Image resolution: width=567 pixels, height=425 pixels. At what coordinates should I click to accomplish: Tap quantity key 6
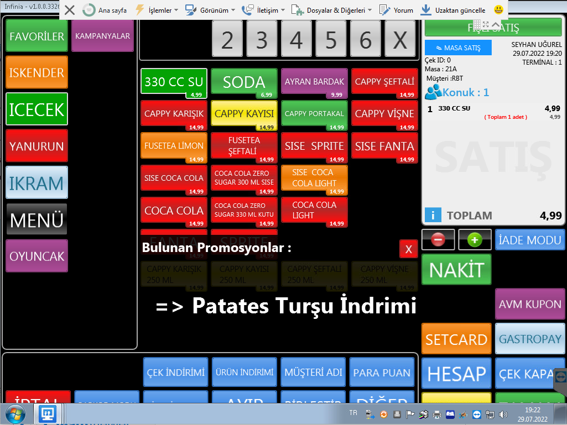click(366, 39)
